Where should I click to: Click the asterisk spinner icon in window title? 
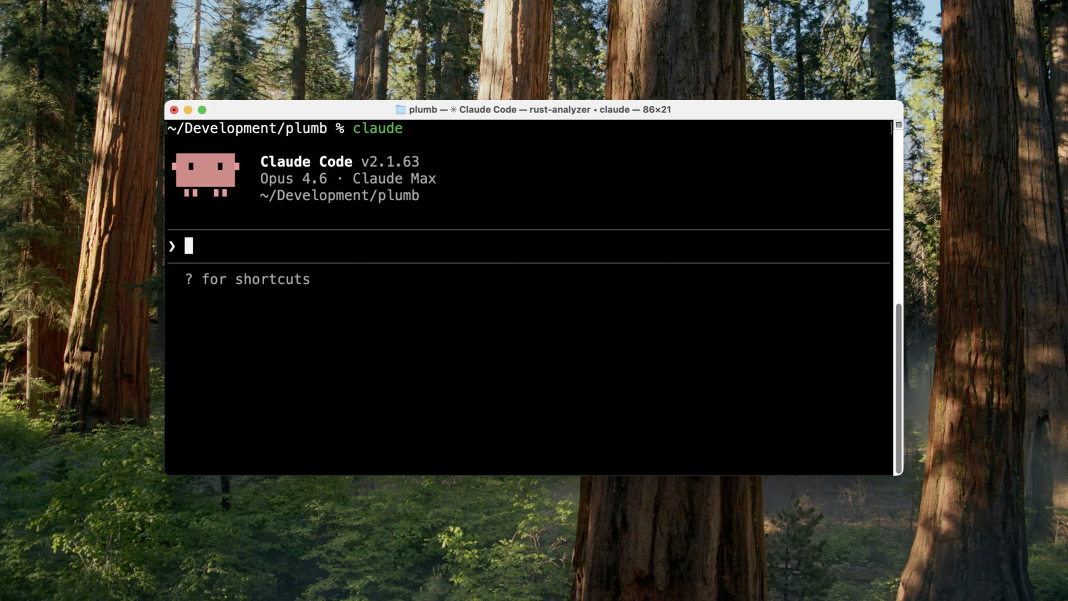coord(453,110)
